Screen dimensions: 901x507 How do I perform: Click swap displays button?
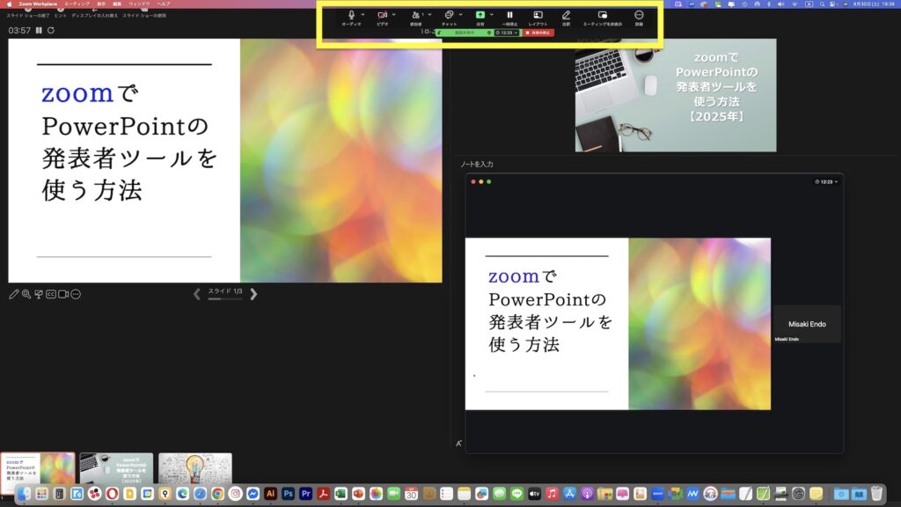pos(95,12)
